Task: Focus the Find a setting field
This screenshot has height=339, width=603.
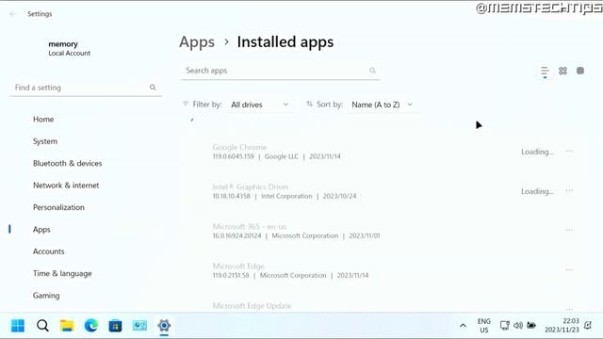Action: click(86, 88)
